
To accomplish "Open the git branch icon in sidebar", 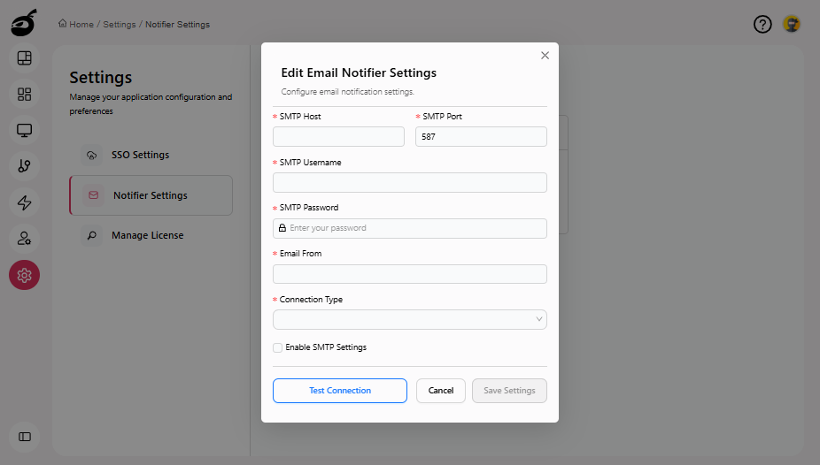I will coord(24,166).
